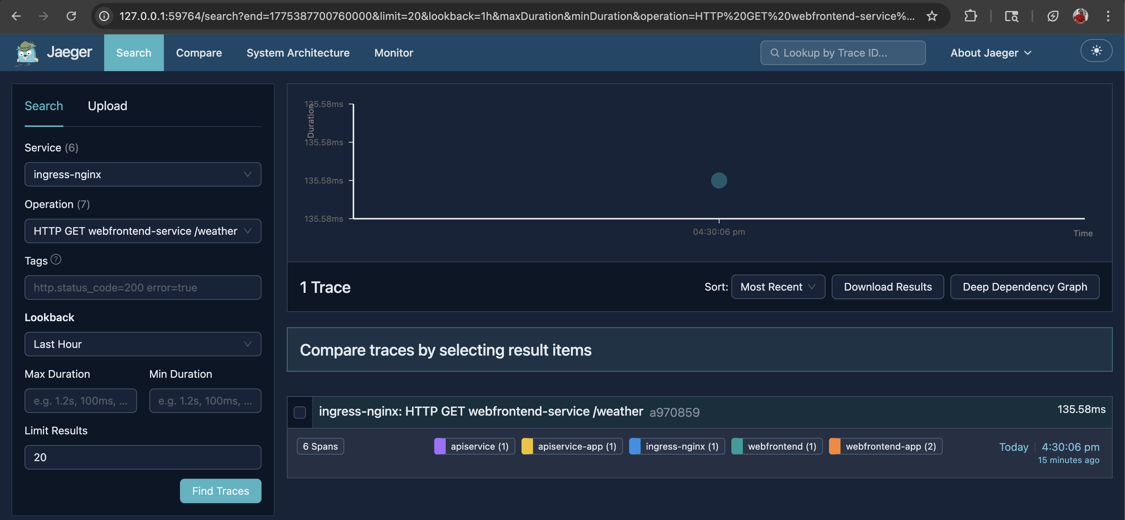Open the Service dropdown showing ingress-nginx
The height and width of the screenshot is (520, 1125).
pos(143,174)
